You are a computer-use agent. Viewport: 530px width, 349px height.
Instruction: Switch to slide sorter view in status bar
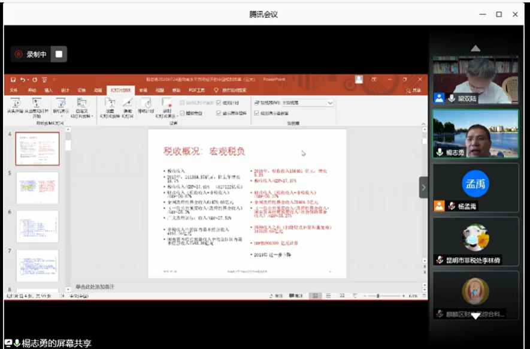(328, 296)
